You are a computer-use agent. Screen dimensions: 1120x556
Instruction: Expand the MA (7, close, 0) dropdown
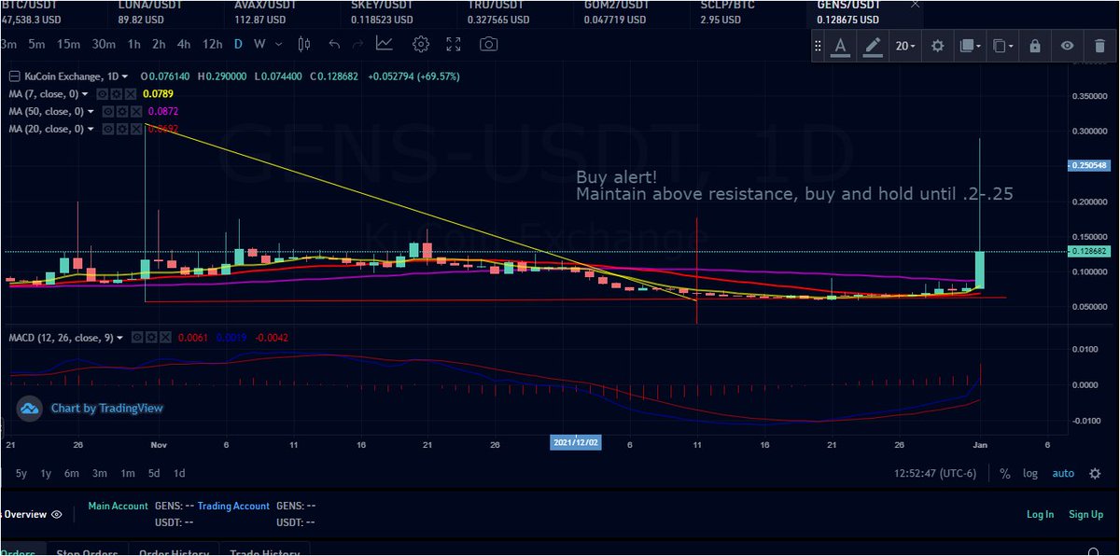point(86,94)
